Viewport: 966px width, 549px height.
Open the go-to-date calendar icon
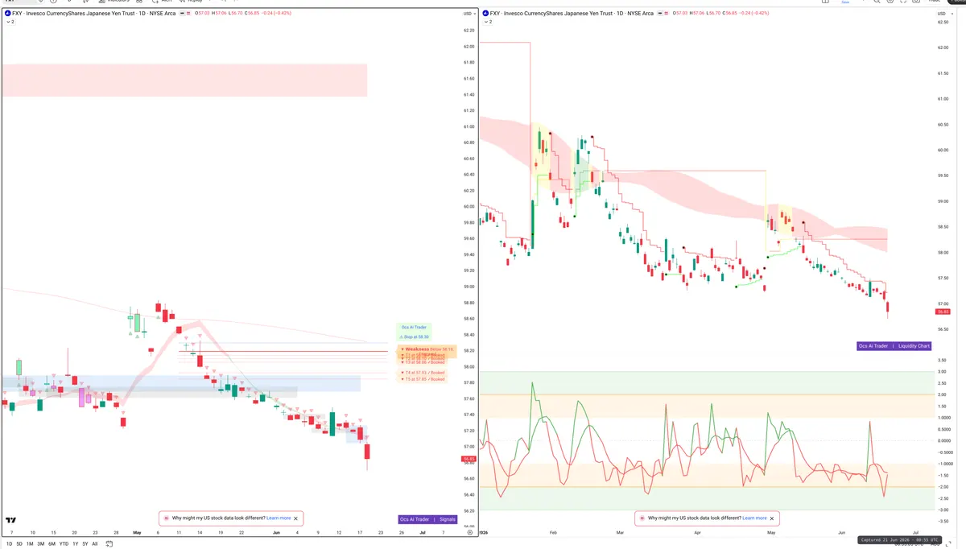pyautogui.click(x=108, y=544)
